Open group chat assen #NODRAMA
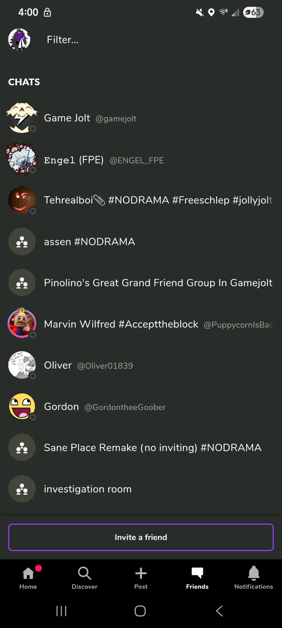The width and height of the screenshot is (282, 628). 89,242
